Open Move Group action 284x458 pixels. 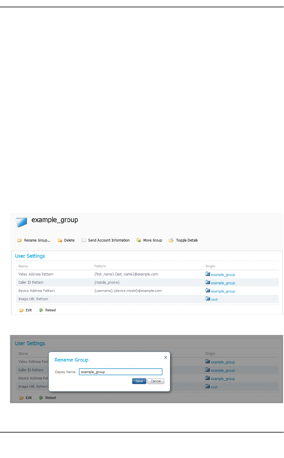[x=153, y=240]
